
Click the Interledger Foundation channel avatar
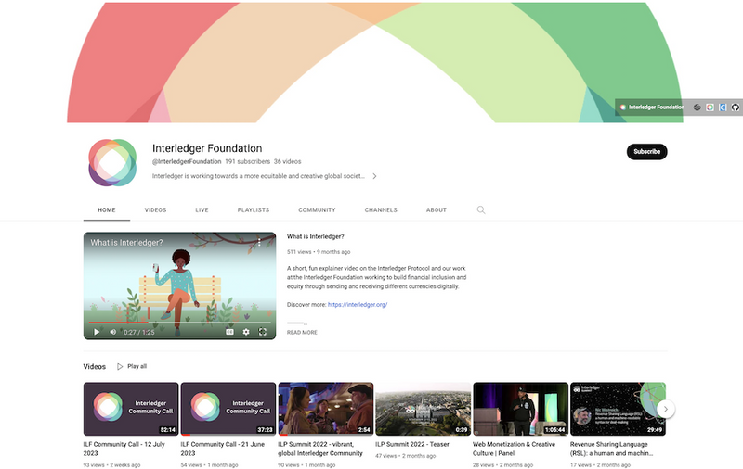[111, 163]
